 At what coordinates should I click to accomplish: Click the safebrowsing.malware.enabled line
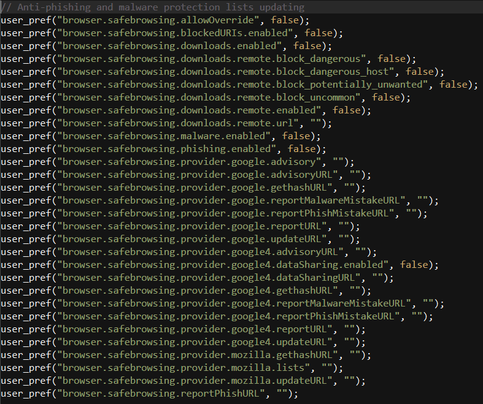click(160, 136)
